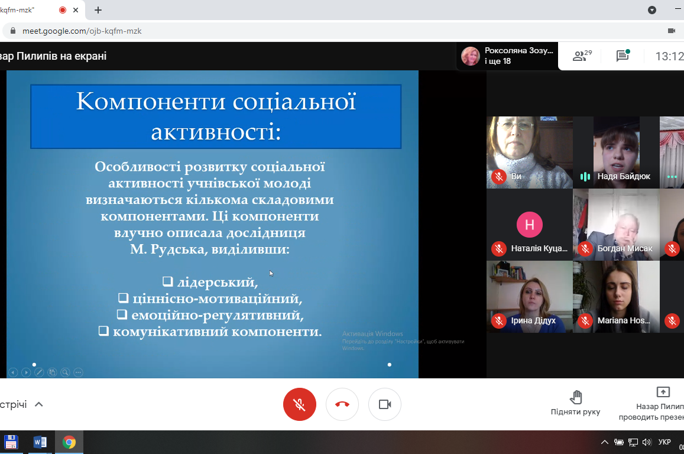Toggle the camera on or off
This screenshot has width=684, height=454.
click(385, 404)
